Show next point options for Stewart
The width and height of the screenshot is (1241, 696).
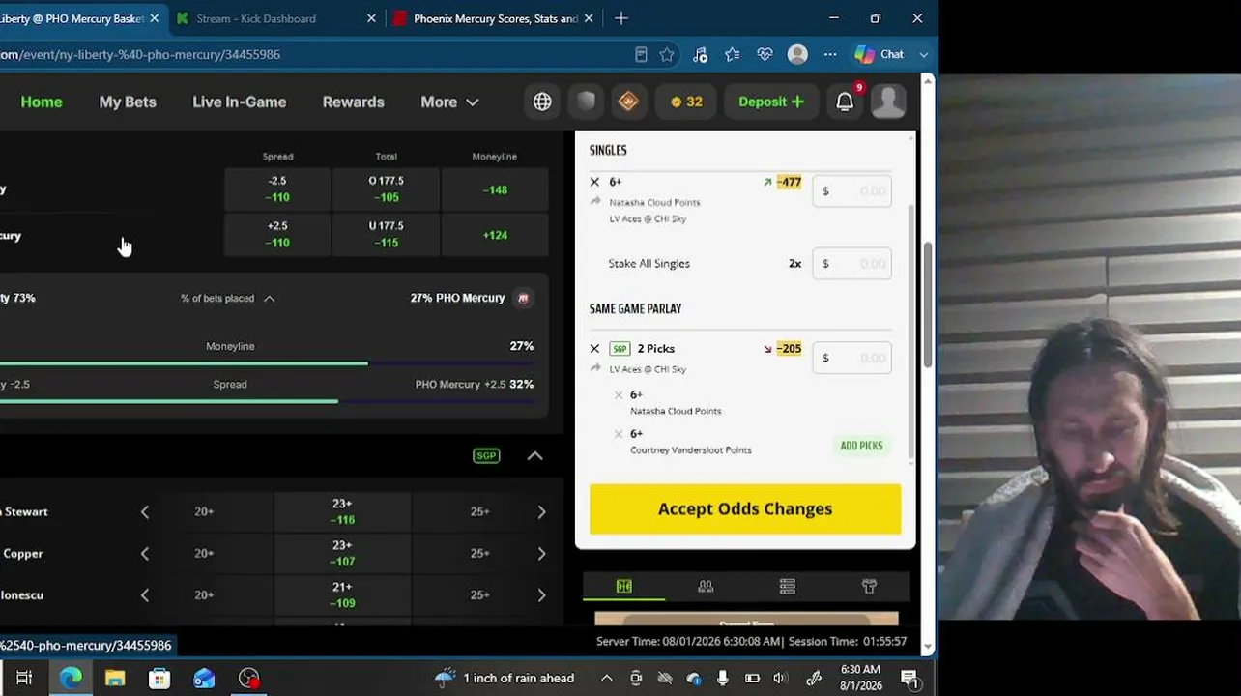tap(541, 511)
